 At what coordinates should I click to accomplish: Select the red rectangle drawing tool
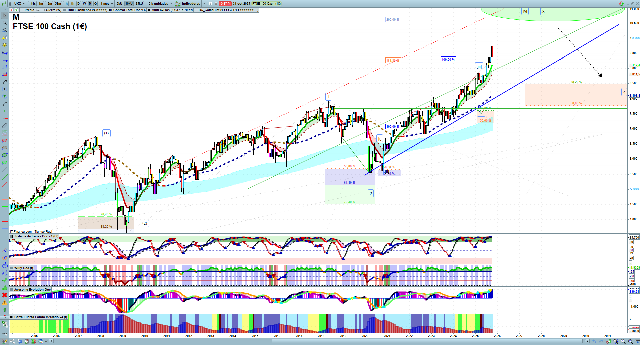click(5, 74)
